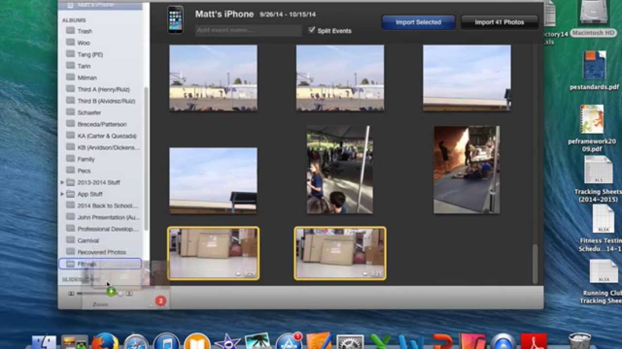Click Import Selected button
This screenshot has width=622, height=349.
[418, 22]
